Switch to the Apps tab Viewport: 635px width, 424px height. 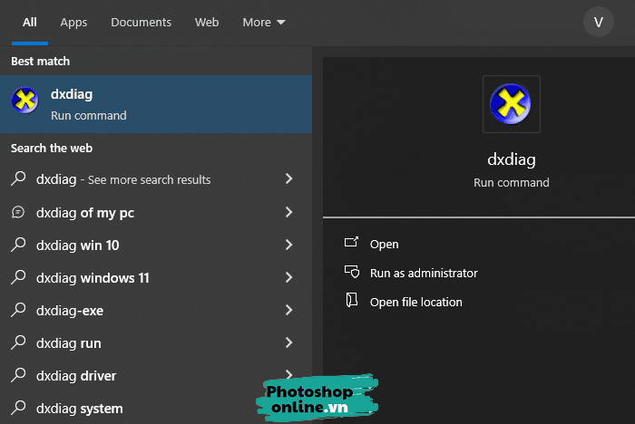[73, 22]
